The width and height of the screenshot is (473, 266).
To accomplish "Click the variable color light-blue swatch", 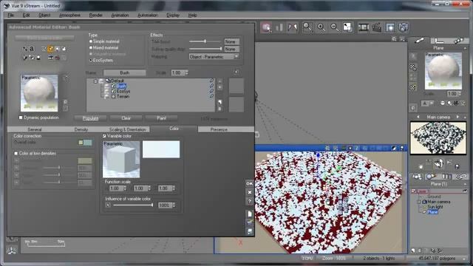I will (x=161, y=149).
